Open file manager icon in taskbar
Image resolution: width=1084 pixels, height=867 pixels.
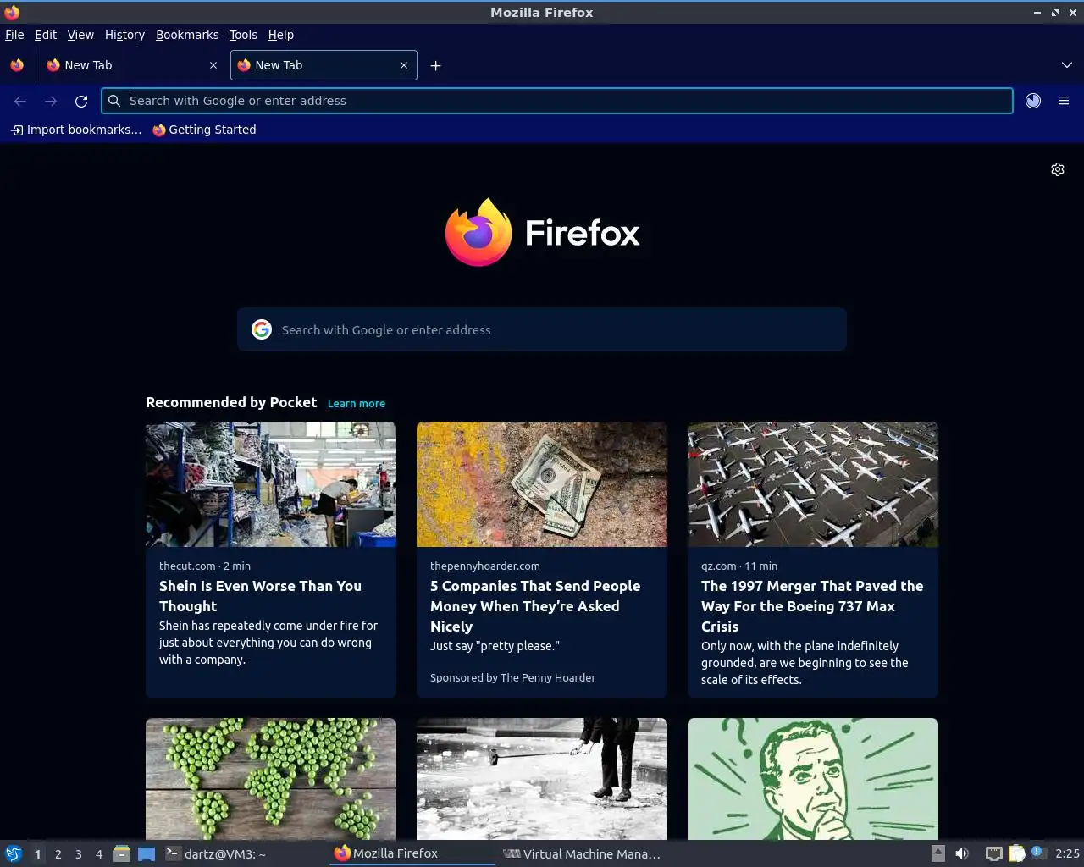(x=122, y=853)
